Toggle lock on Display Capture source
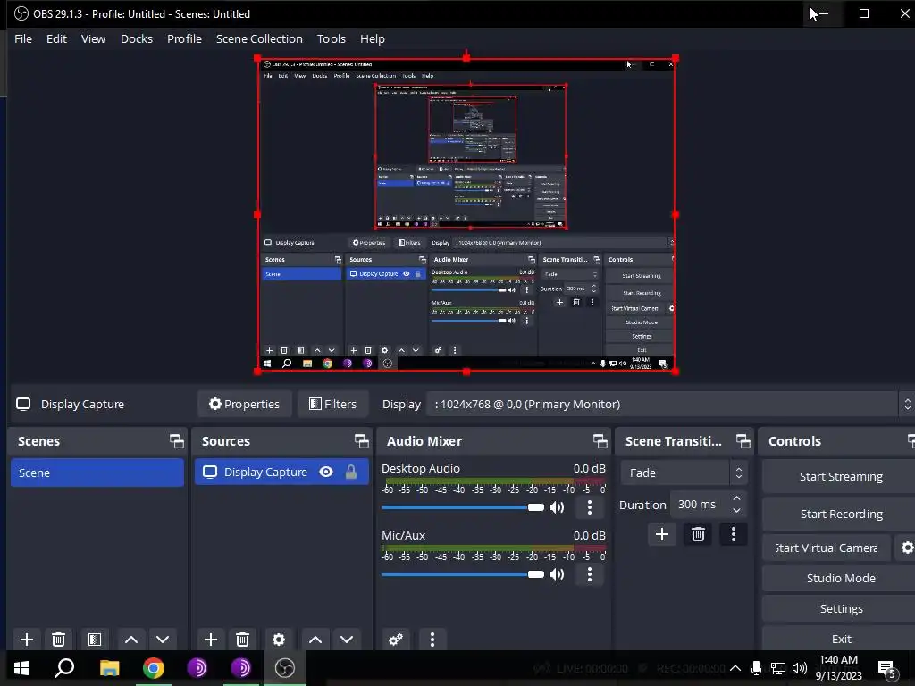Screen dimensions: 915x686 (x=350, y=472)
